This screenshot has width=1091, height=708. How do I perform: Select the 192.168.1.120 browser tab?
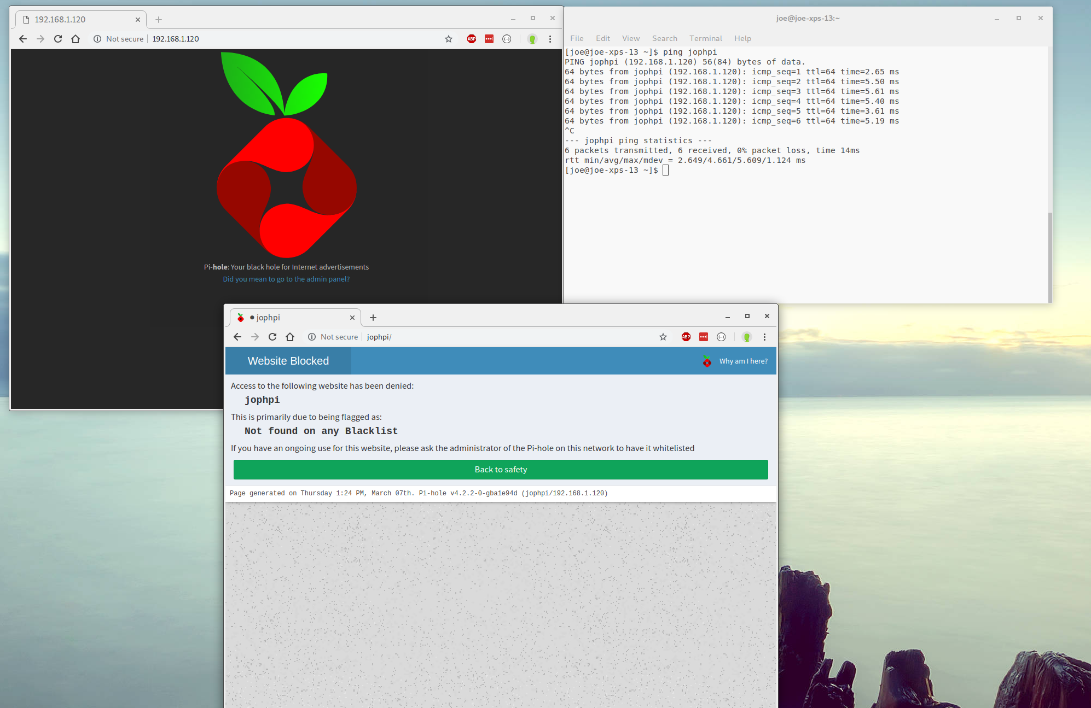point(77,20)
